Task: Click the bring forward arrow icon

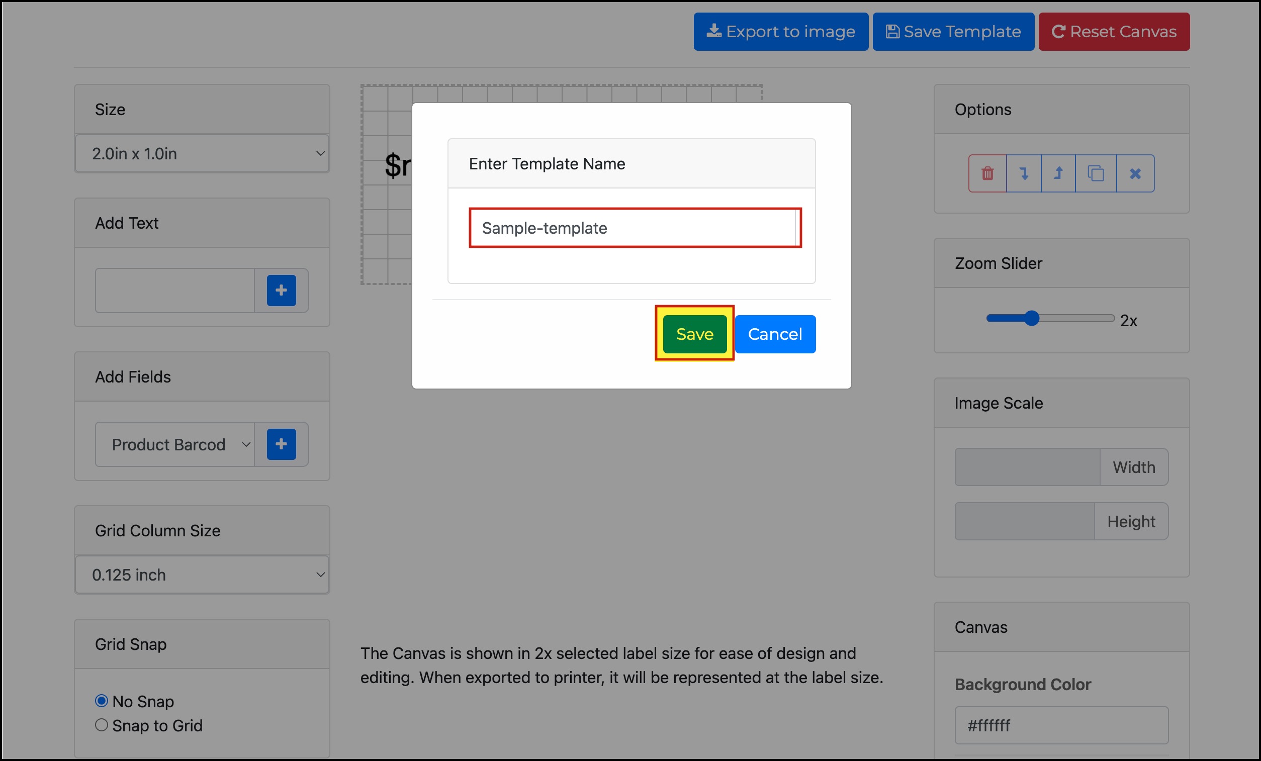Action: click(x=1058, y=173)
